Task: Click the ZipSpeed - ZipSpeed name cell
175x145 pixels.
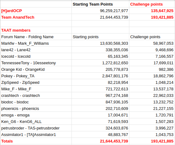Action: click(x=36, y=83)
